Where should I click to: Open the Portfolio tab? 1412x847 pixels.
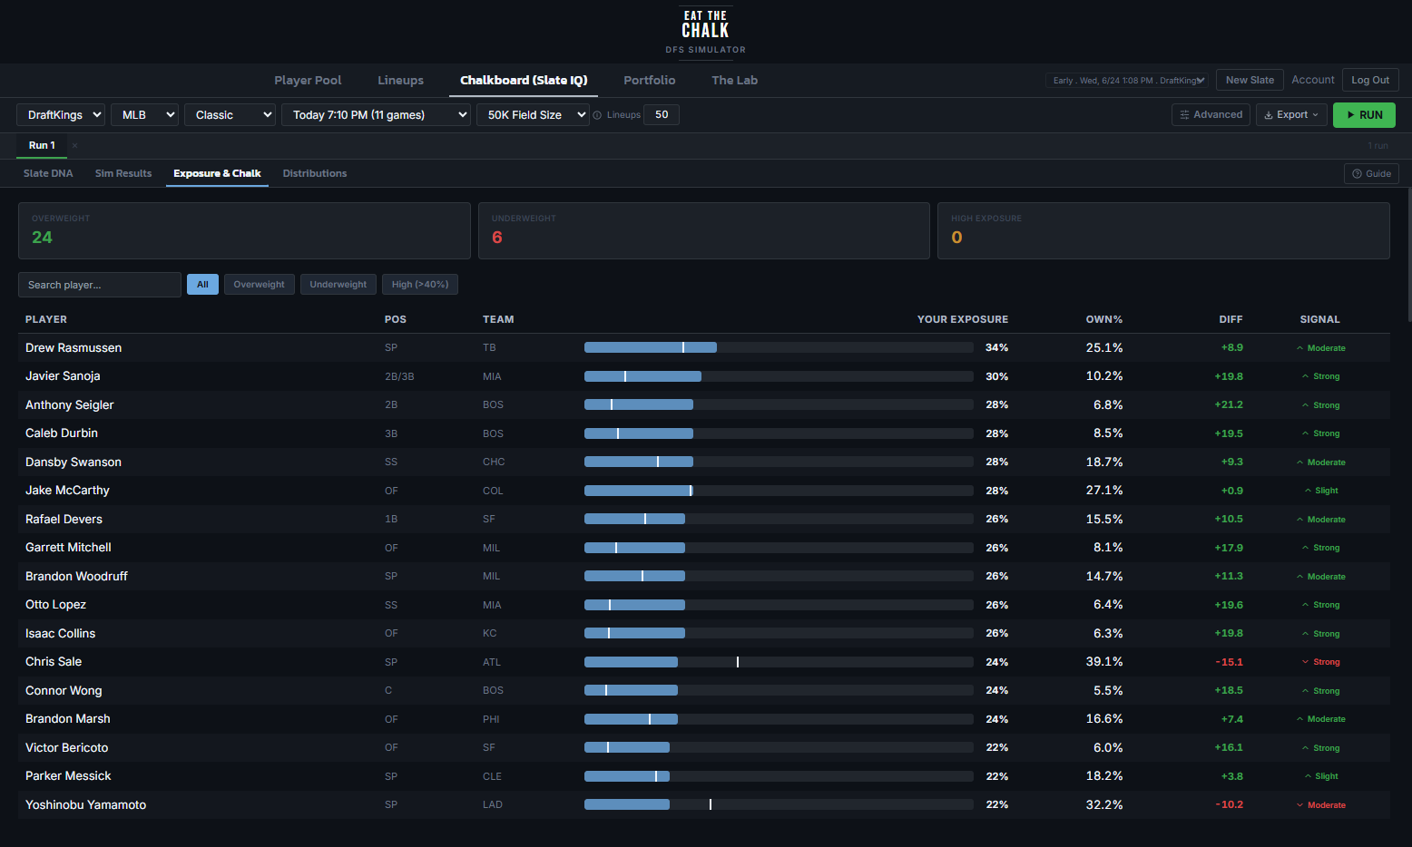[650, 80]
